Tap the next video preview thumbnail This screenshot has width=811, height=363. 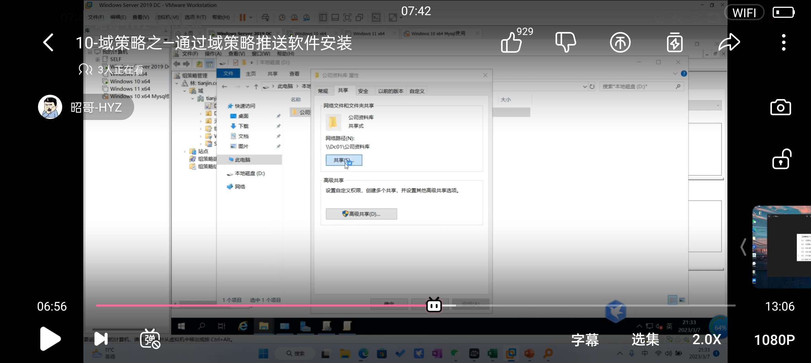click(x=781, y=247)
